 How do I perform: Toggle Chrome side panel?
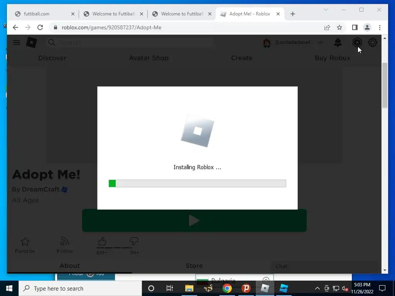[355, 27]
